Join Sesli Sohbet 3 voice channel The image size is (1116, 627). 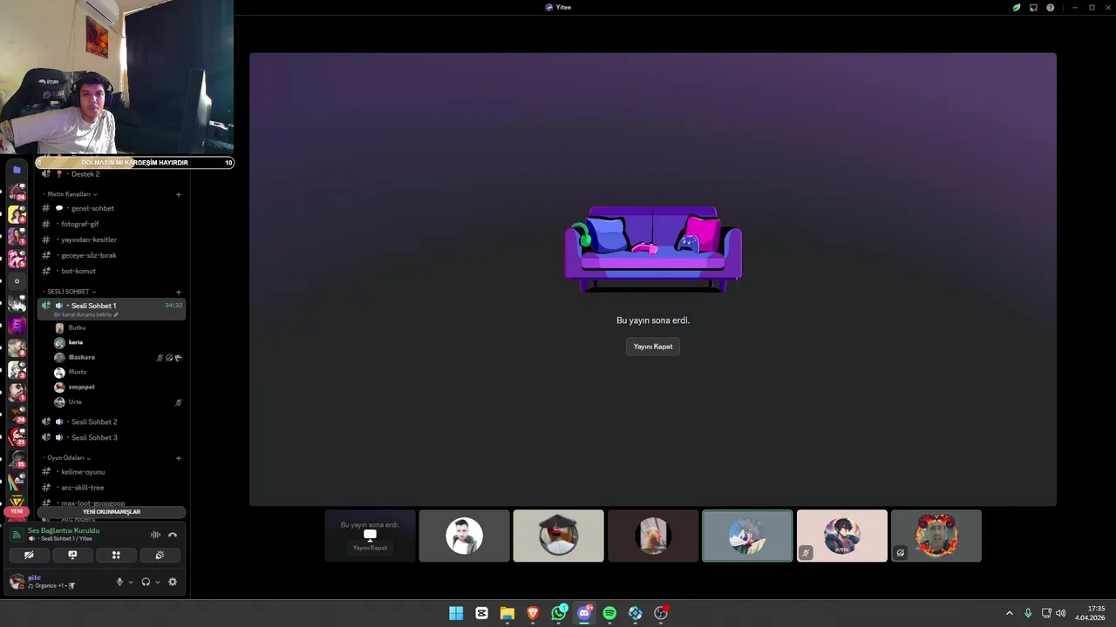pos(112,437)
